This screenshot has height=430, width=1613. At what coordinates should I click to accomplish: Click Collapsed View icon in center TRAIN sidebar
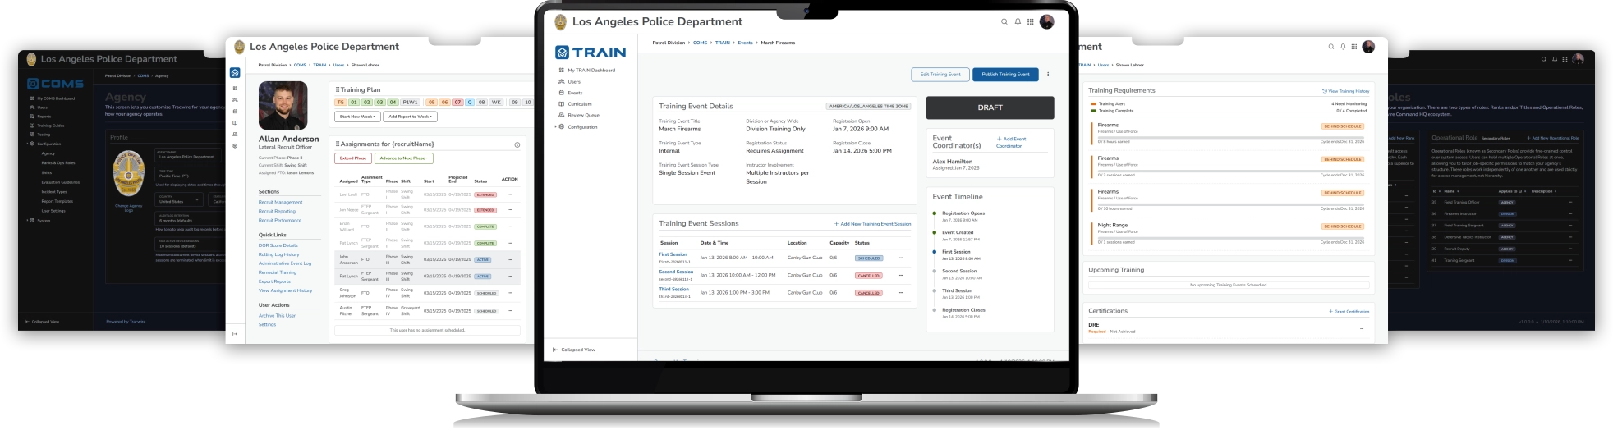554,350
